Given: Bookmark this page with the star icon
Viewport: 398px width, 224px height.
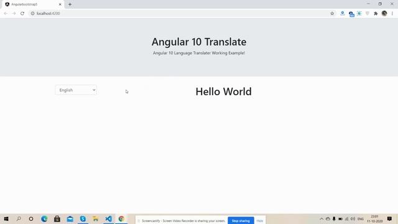Looking at the screenshot, I should tap(332, 14).
